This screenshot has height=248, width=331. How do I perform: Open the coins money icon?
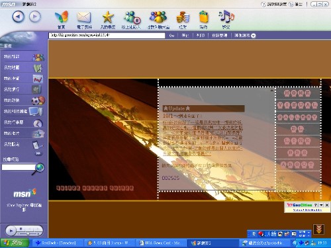pos(183,17)
